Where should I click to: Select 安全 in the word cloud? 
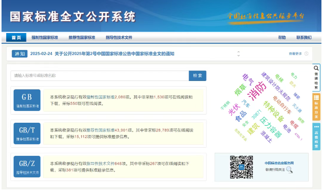coord(245,124)
